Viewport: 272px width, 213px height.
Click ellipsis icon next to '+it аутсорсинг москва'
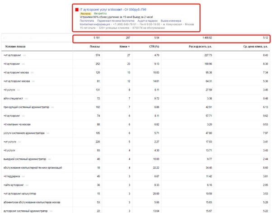pos(32,72)
